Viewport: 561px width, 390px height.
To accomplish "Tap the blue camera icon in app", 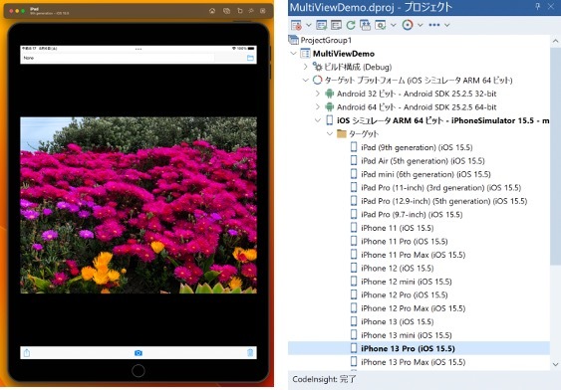I will 139,353.
